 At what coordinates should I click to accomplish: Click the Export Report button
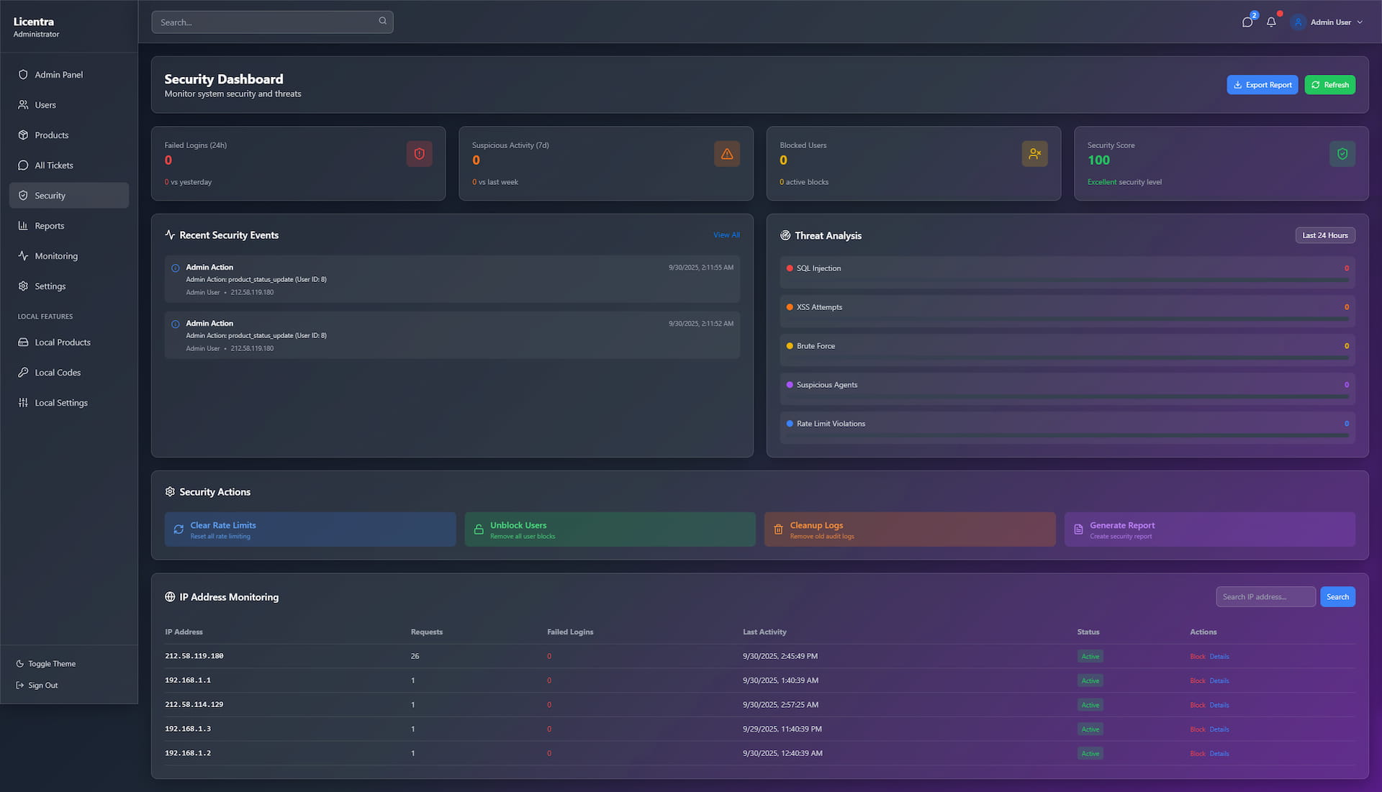click(1262, 85)
